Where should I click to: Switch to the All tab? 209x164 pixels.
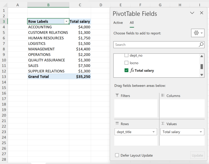(x=132, y=23)
